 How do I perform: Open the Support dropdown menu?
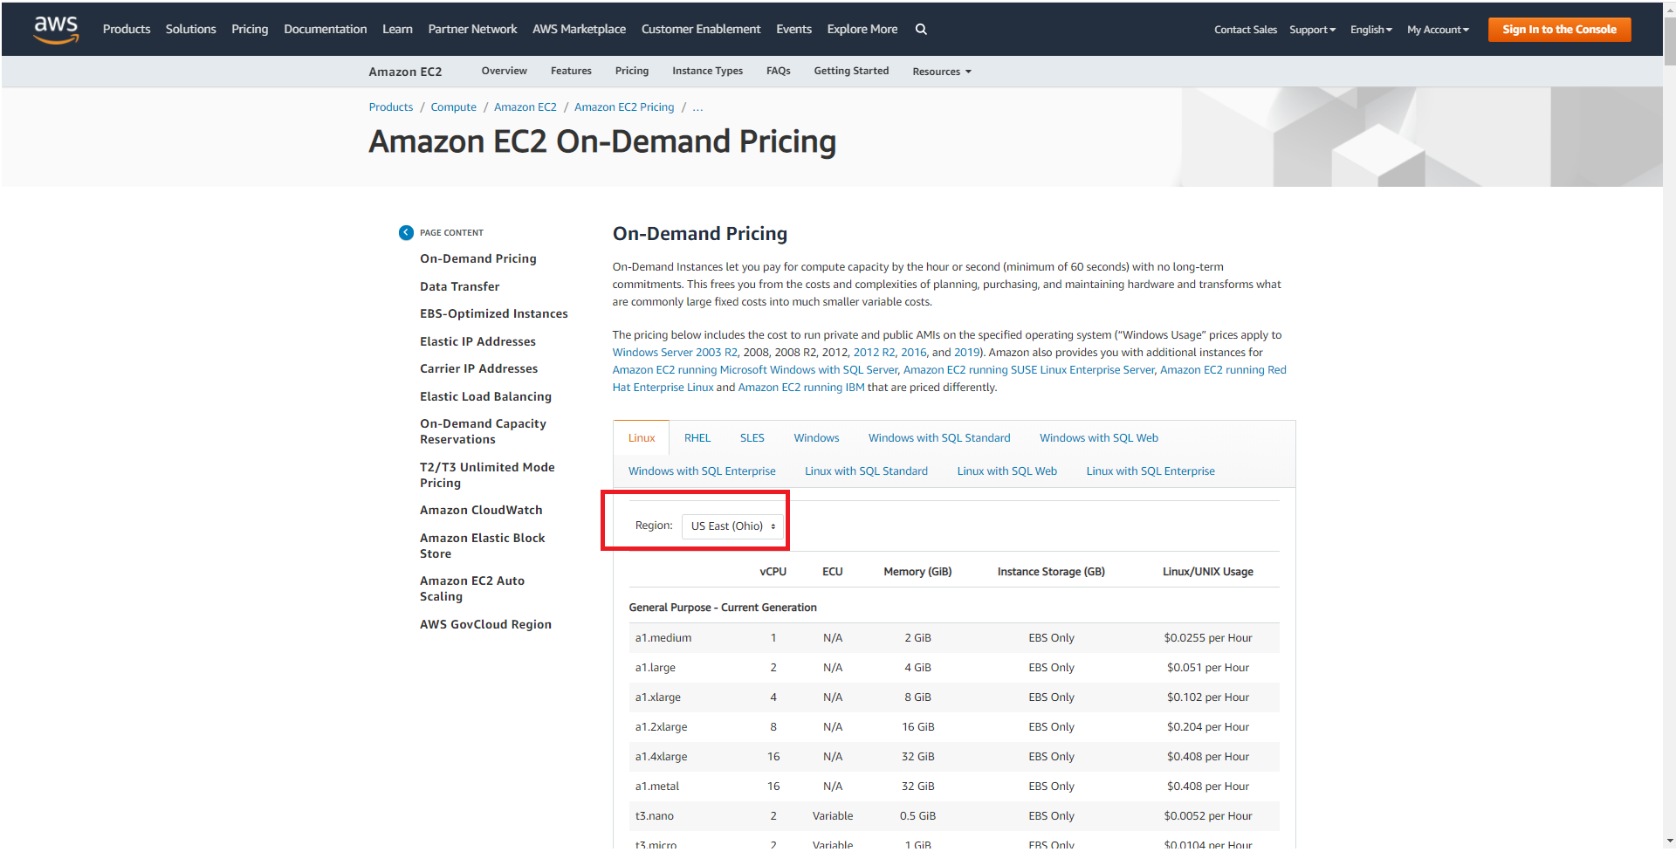(1312, 30)
